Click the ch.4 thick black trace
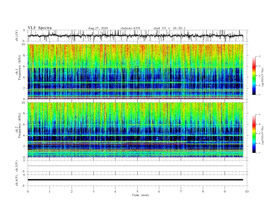This screenshot has height=215, width=278. click(135, 180)
